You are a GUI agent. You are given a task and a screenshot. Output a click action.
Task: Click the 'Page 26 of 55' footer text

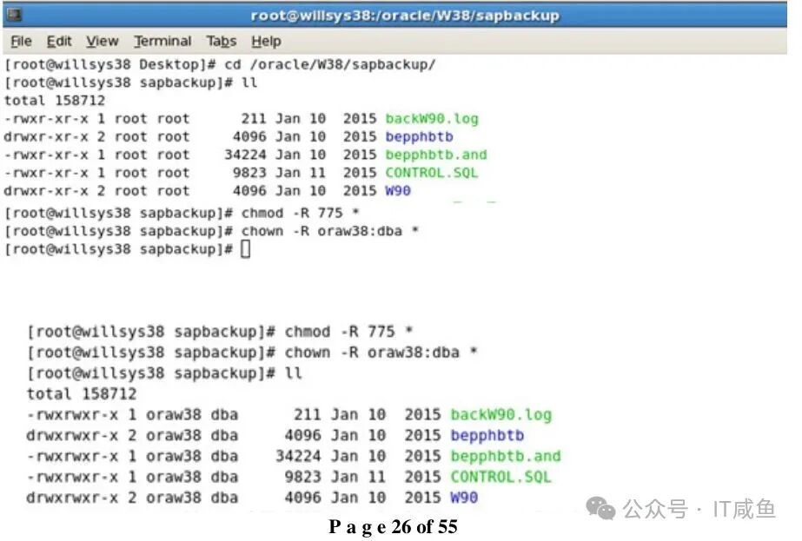pos(393,527)
